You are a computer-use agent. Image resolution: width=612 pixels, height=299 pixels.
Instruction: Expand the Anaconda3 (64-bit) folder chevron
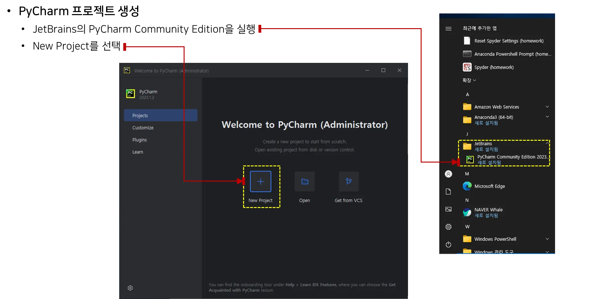547,117
